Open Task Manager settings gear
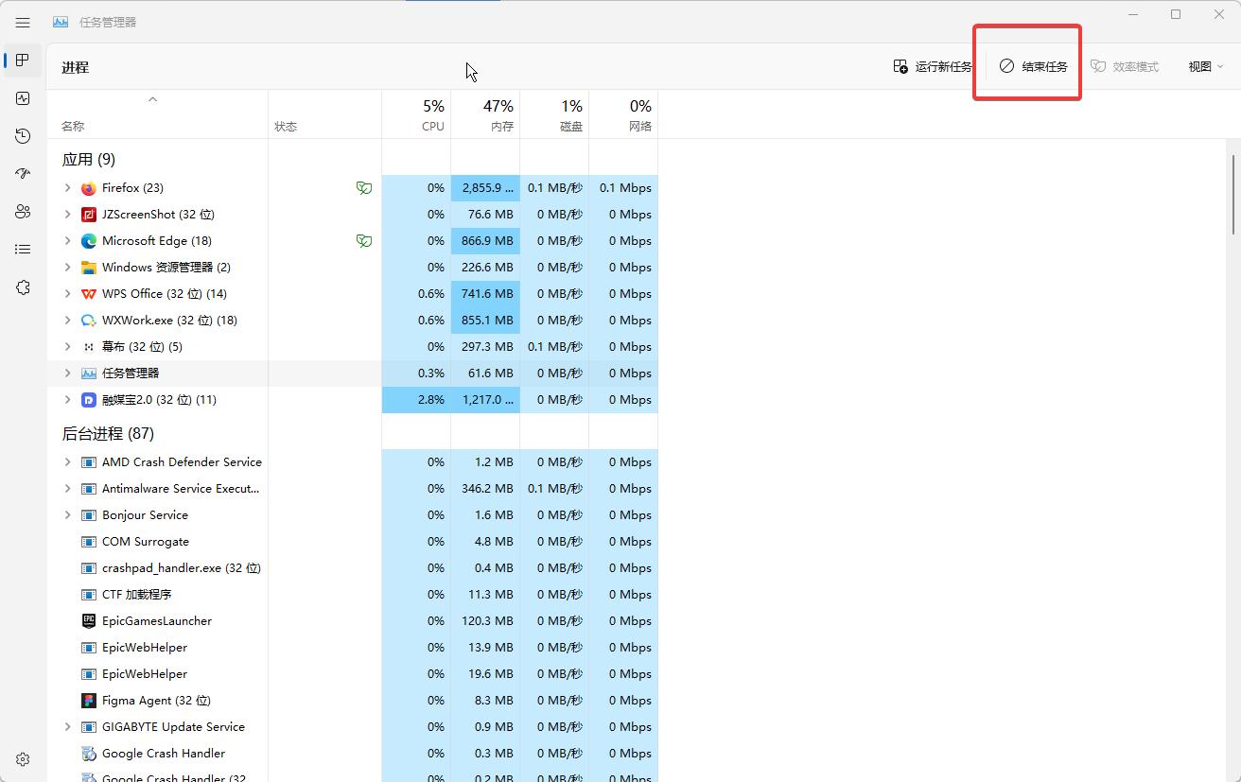Viewport: 1241px width, 782px height. tap(23, 759)
